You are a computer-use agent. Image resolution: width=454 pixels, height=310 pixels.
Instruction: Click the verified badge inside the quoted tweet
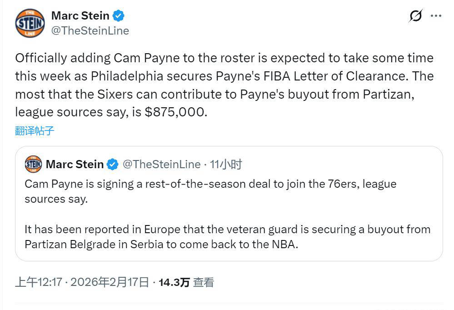(112, 164)
